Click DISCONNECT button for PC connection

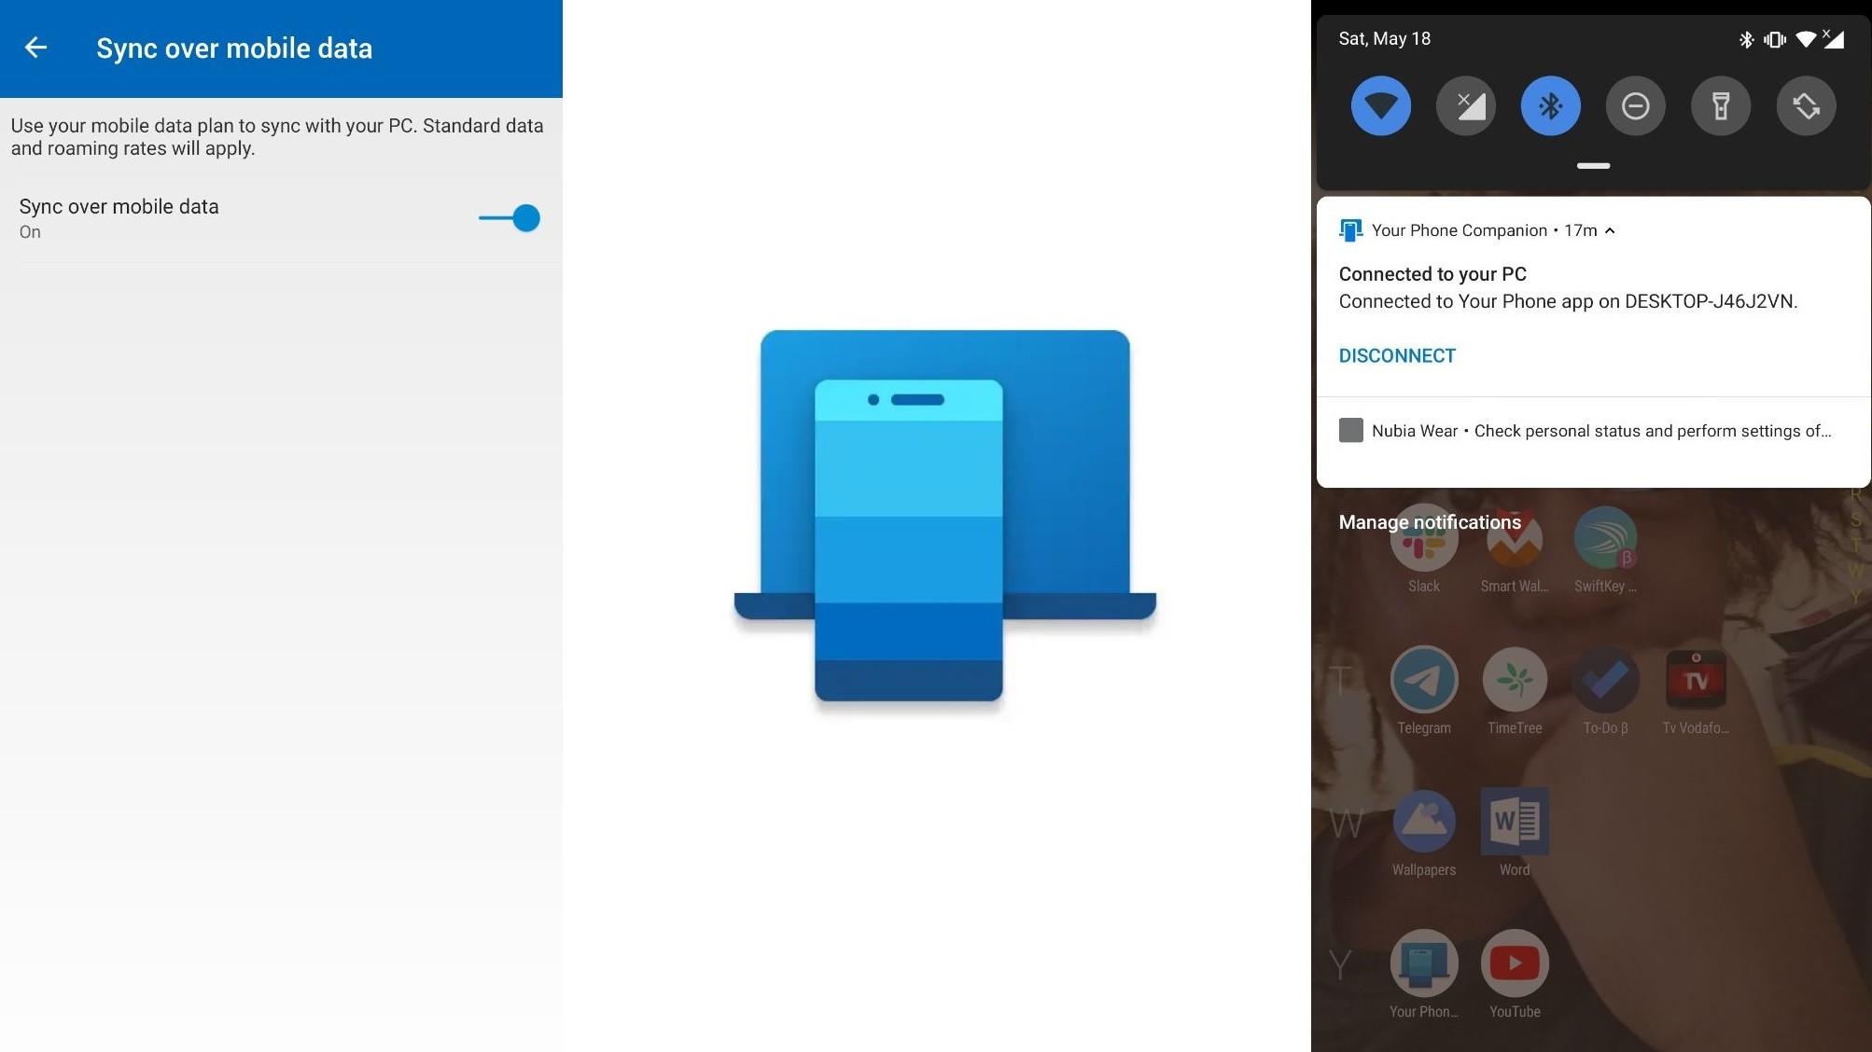(x=1398, y=356)
